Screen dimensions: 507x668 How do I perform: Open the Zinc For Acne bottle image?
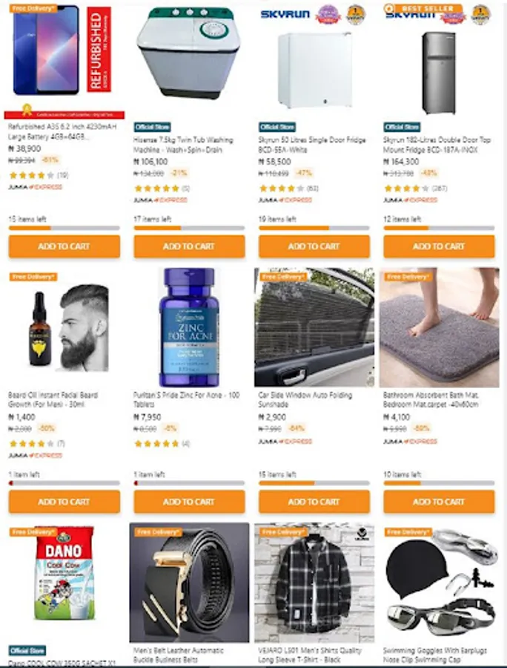189,327
